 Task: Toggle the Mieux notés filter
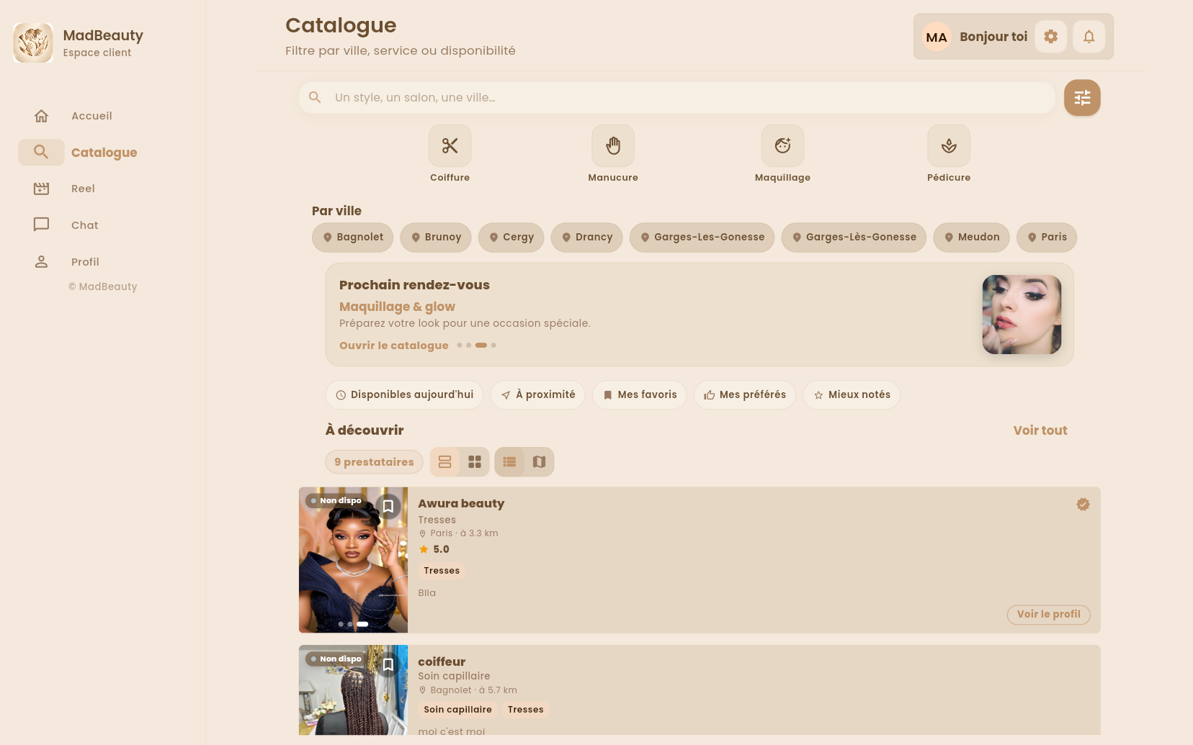coord(852,394)
